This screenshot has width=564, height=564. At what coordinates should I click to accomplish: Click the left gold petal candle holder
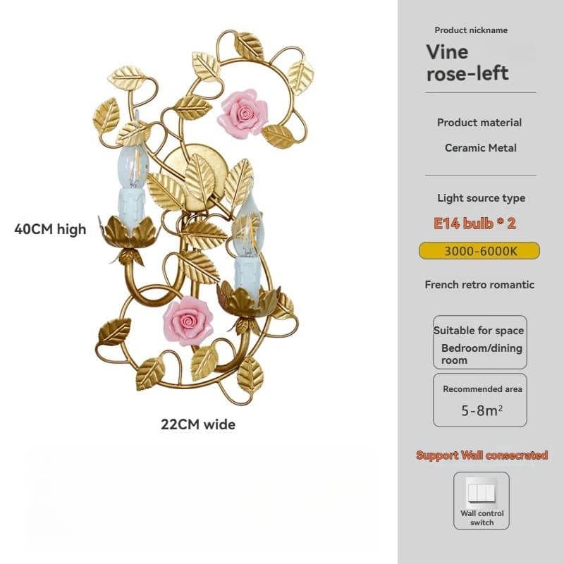click(128, 234)
